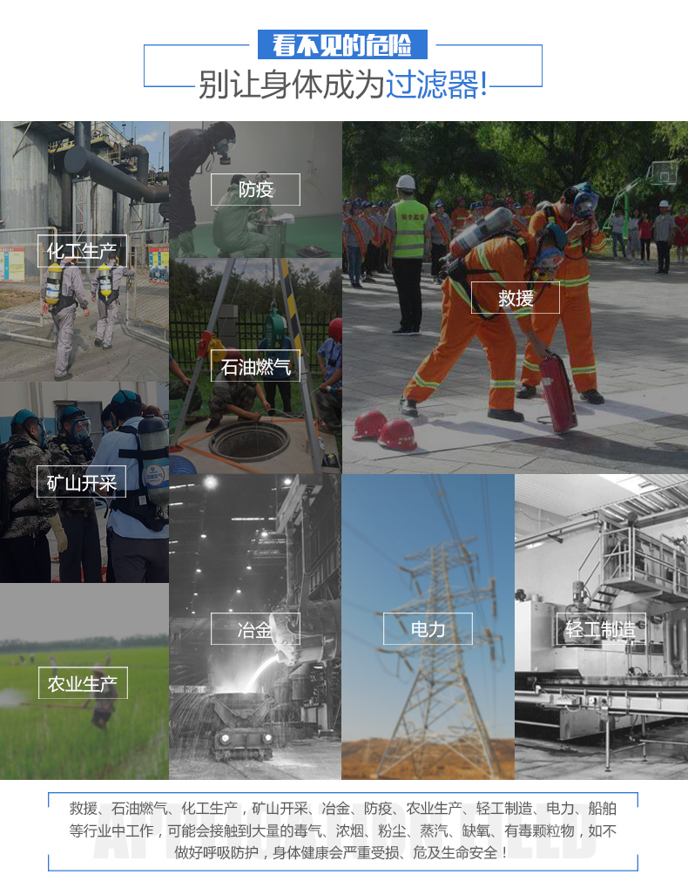This screenshot has width=688, height=881.
Task: Click the 矿山开采 label
Action: (81, 482)
